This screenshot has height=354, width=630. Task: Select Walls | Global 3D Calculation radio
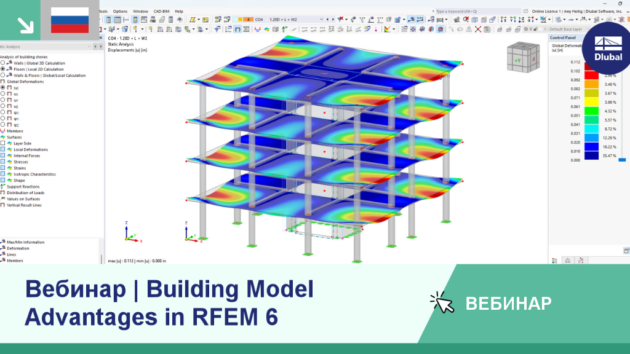click(x=3, y=63)
